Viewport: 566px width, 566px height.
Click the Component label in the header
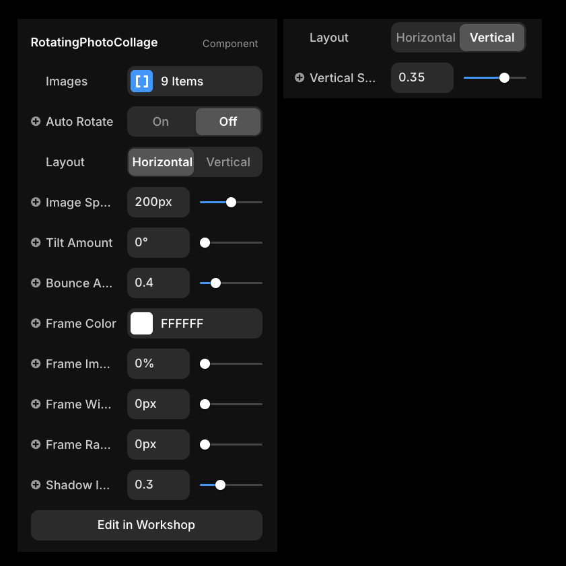[x=230, y=44]
